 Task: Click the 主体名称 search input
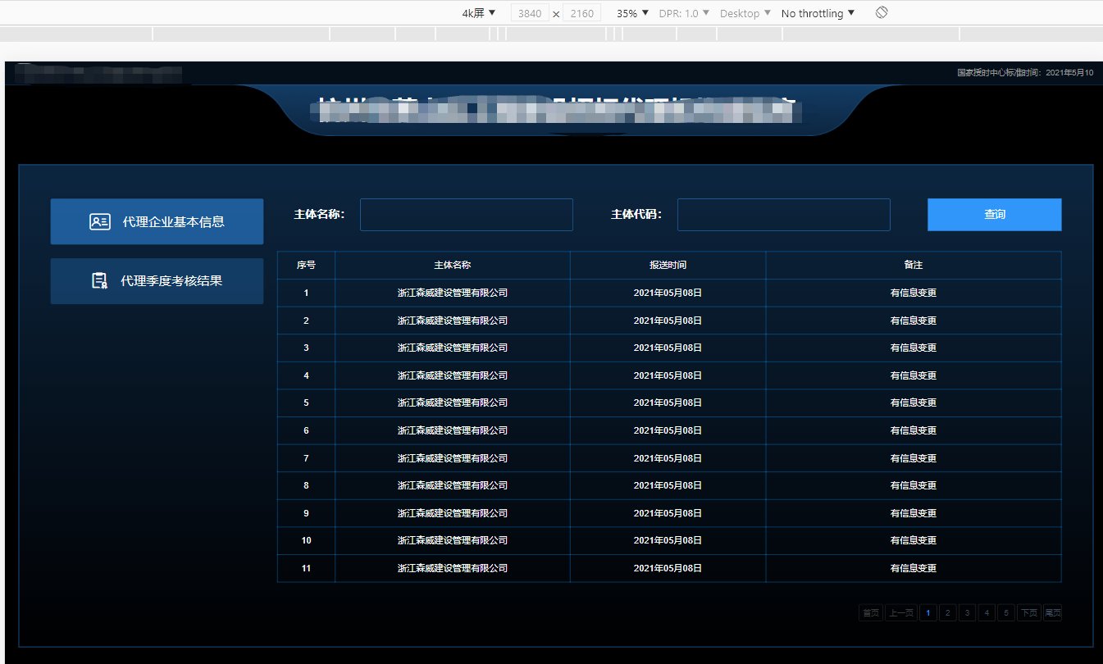[x=467, y=215]
